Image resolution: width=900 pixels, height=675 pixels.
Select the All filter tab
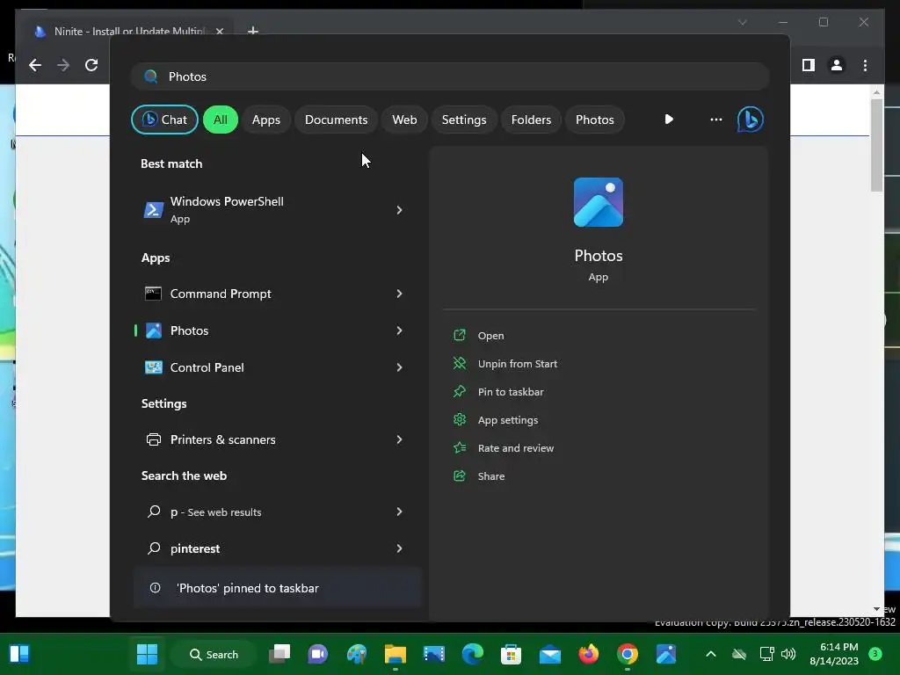[x=221, y=120]
